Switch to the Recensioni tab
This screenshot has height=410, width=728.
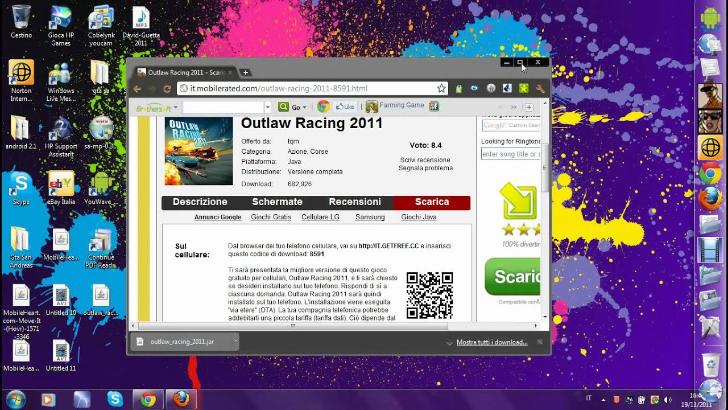coord(355,202)
